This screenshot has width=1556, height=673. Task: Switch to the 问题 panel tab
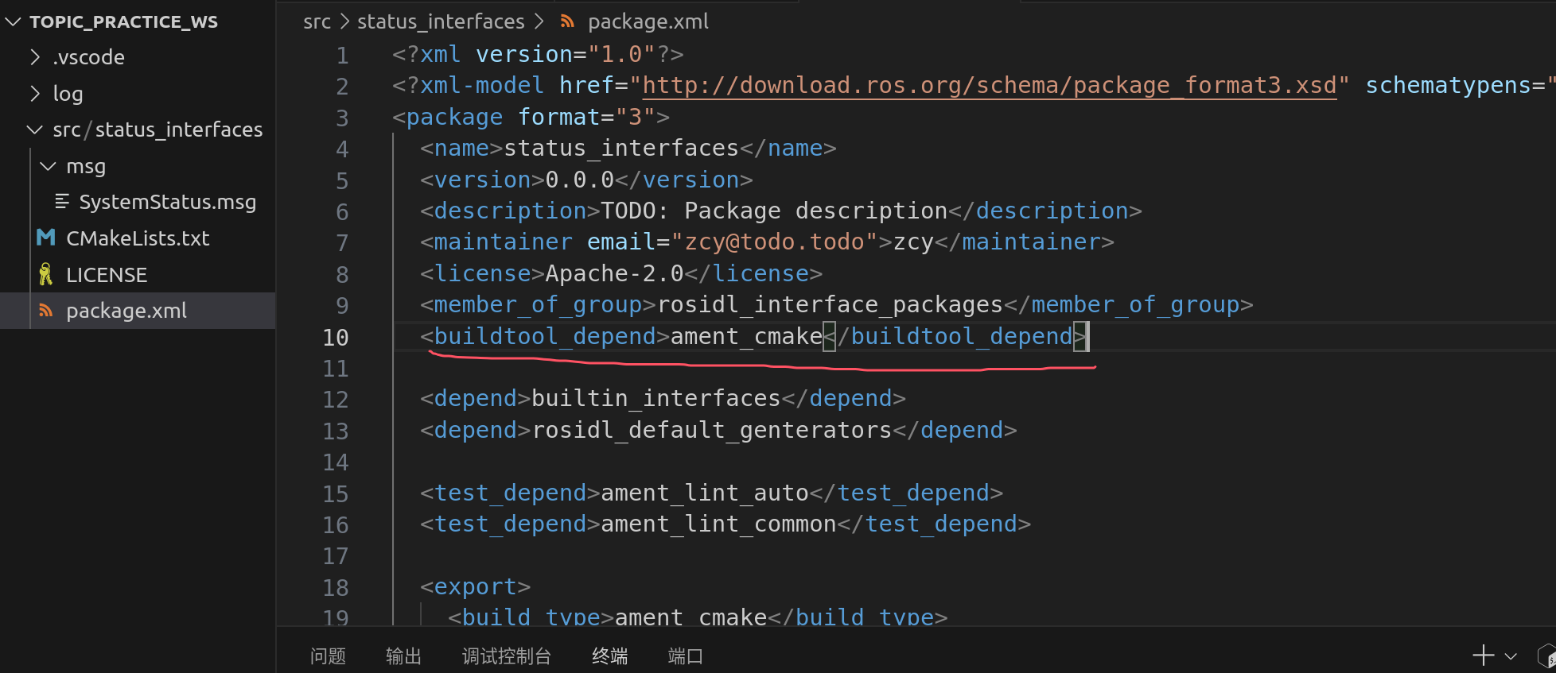tap(328, 656)
